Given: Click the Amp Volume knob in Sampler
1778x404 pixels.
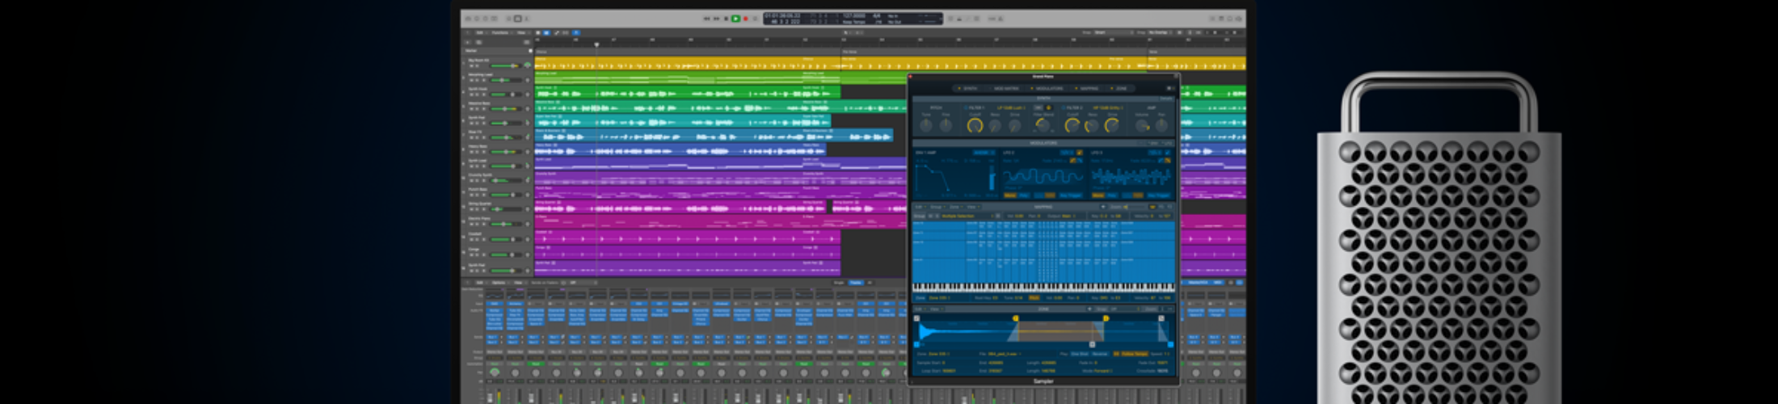Looking at the screenshot, I should pyautogui.click(x=1142, y=125).
